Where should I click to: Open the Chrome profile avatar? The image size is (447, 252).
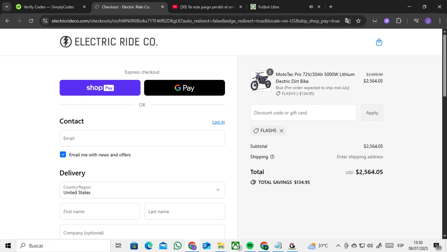point(428,21)
